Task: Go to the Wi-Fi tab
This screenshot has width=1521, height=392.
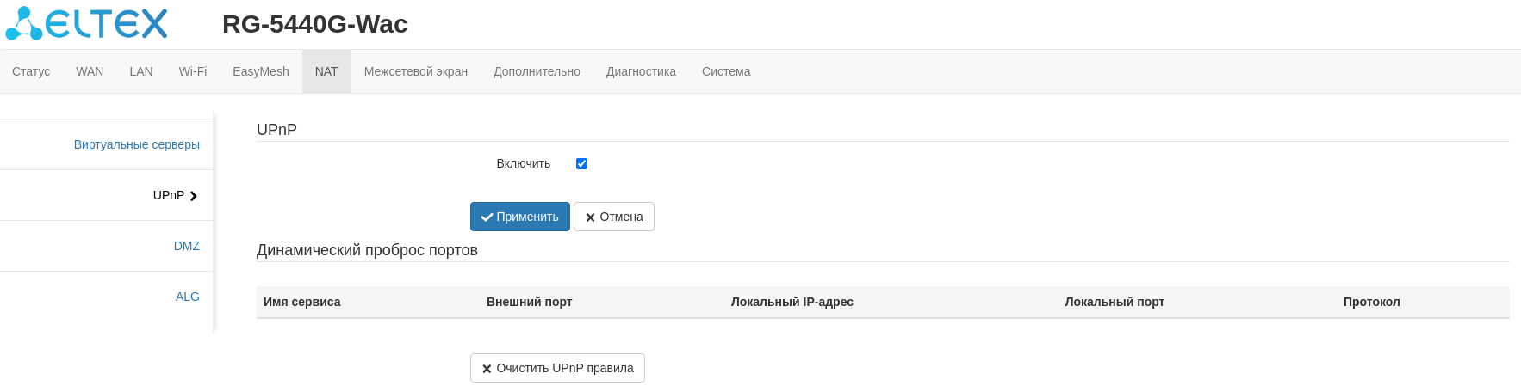Action: (193, 71)
